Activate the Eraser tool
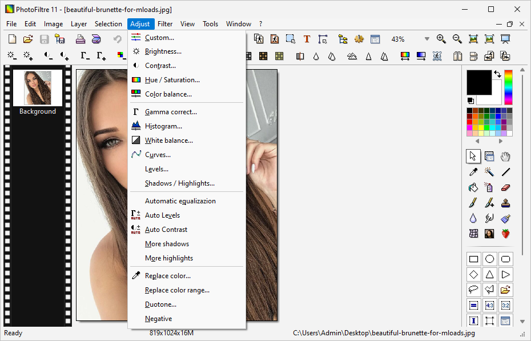 (x=505, y=187)
